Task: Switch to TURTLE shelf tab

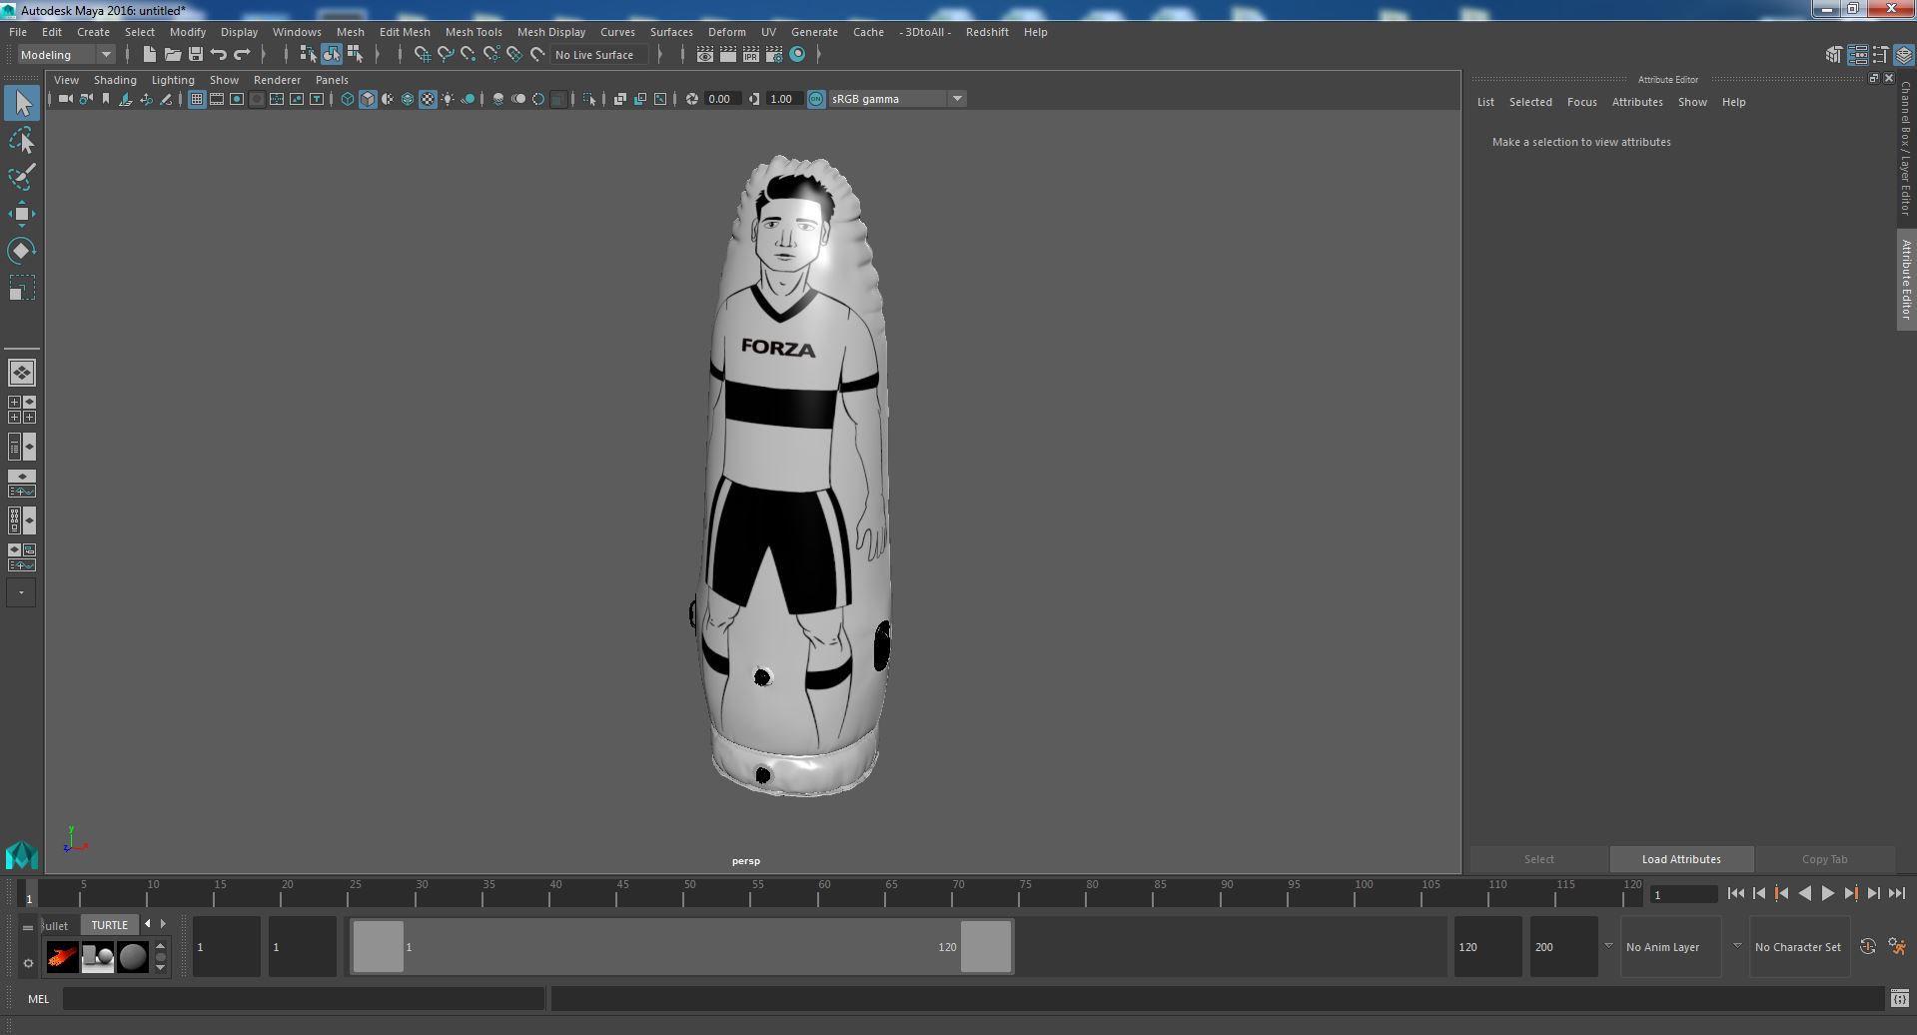Action: click(x=110, y=925)
